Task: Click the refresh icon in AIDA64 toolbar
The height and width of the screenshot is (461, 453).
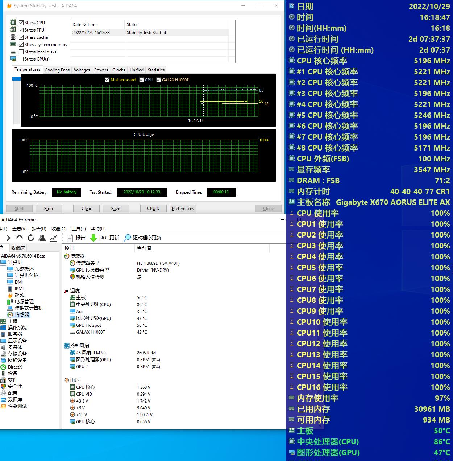Action: [x=31, y=238]
